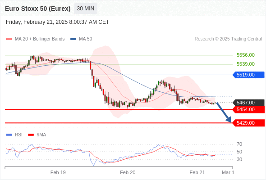Click the 9MA legend label
266x180 pixels.
click(x=41, y=135)
